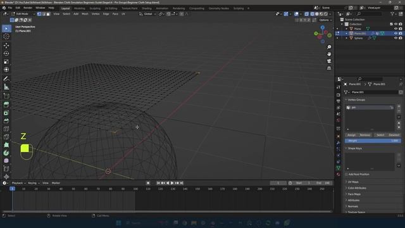The height and width of the screenshot is (228, 405).
Task: Open the Object Data properties green triangle tab
Action: click(339, 168)
